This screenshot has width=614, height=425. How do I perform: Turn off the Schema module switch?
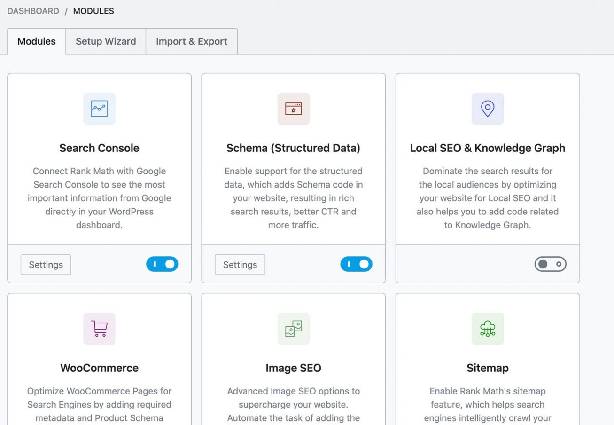tap(356, 264)
